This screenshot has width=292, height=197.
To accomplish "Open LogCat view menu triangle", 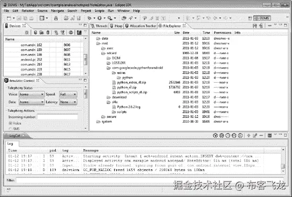I will pyautogui.click(x=276, y=134).
